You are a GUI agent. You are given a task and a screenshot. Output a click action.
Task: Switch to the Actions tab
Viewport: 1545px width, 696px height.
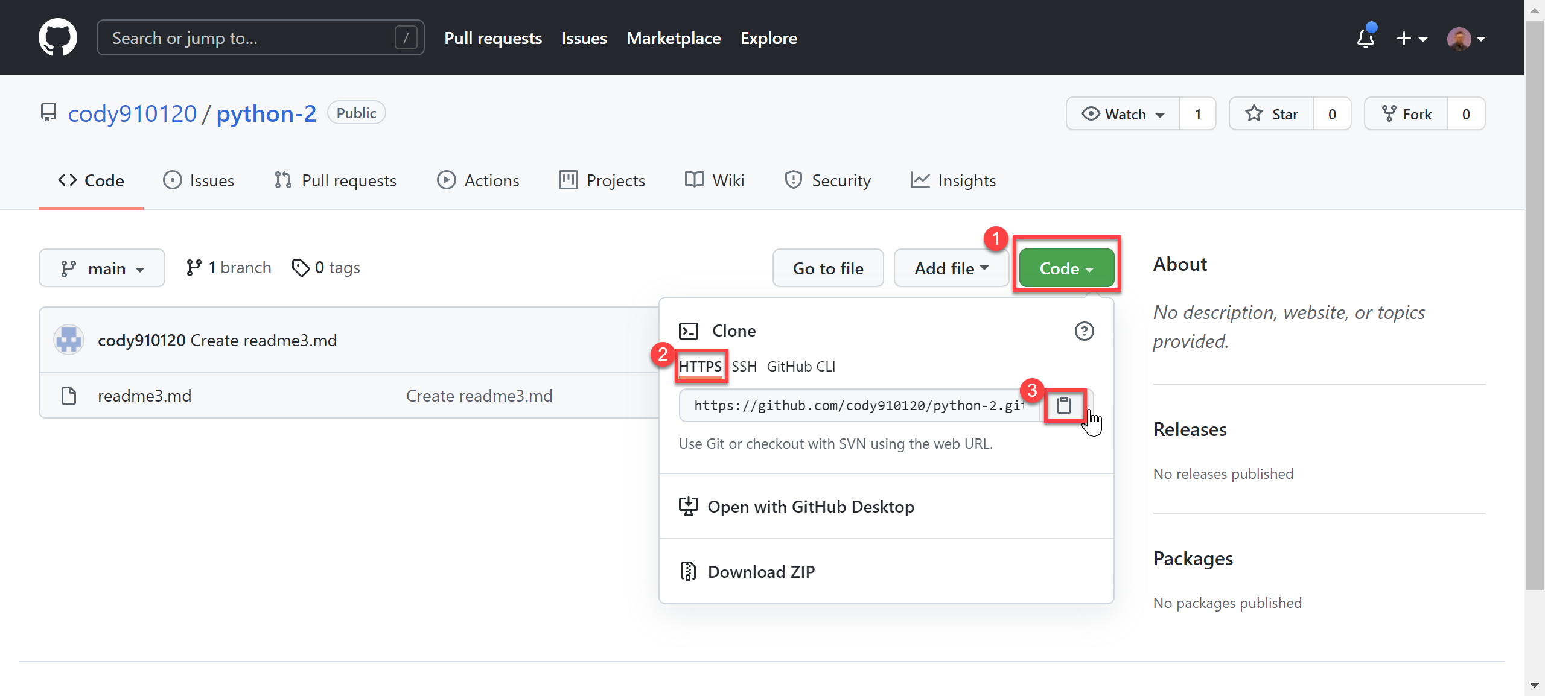[478, 180]
